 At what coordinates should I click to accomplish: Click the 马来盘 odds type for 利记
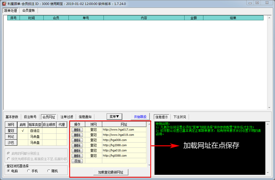click(x=35, y=137)
